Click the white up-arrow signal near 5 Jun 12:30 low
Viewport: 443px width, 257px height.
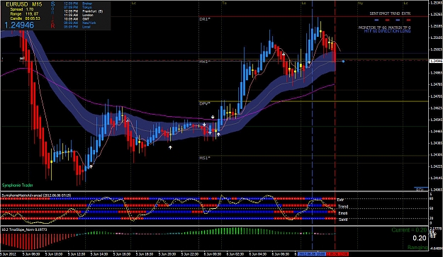[91, 166]
